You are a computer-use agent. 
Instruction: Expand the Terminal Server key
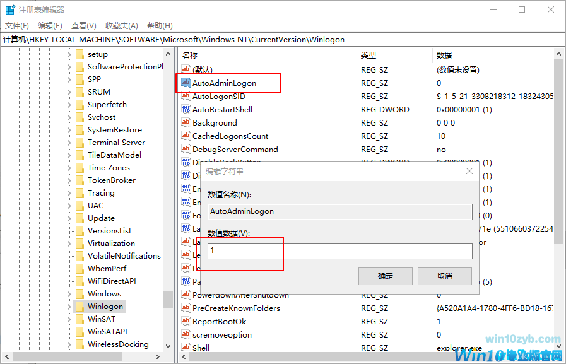(69, 142)
